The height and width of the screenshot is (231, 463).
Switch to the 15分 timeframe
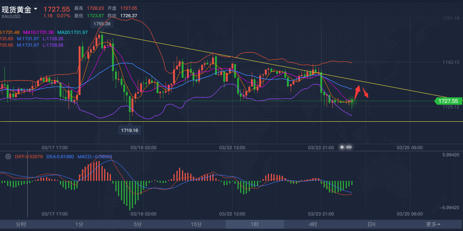tap(196, 224)
